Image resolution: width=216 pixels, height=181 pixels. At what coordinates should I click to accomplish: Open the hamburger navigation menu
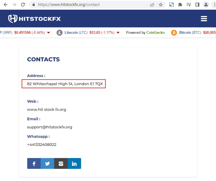point(204,19)
